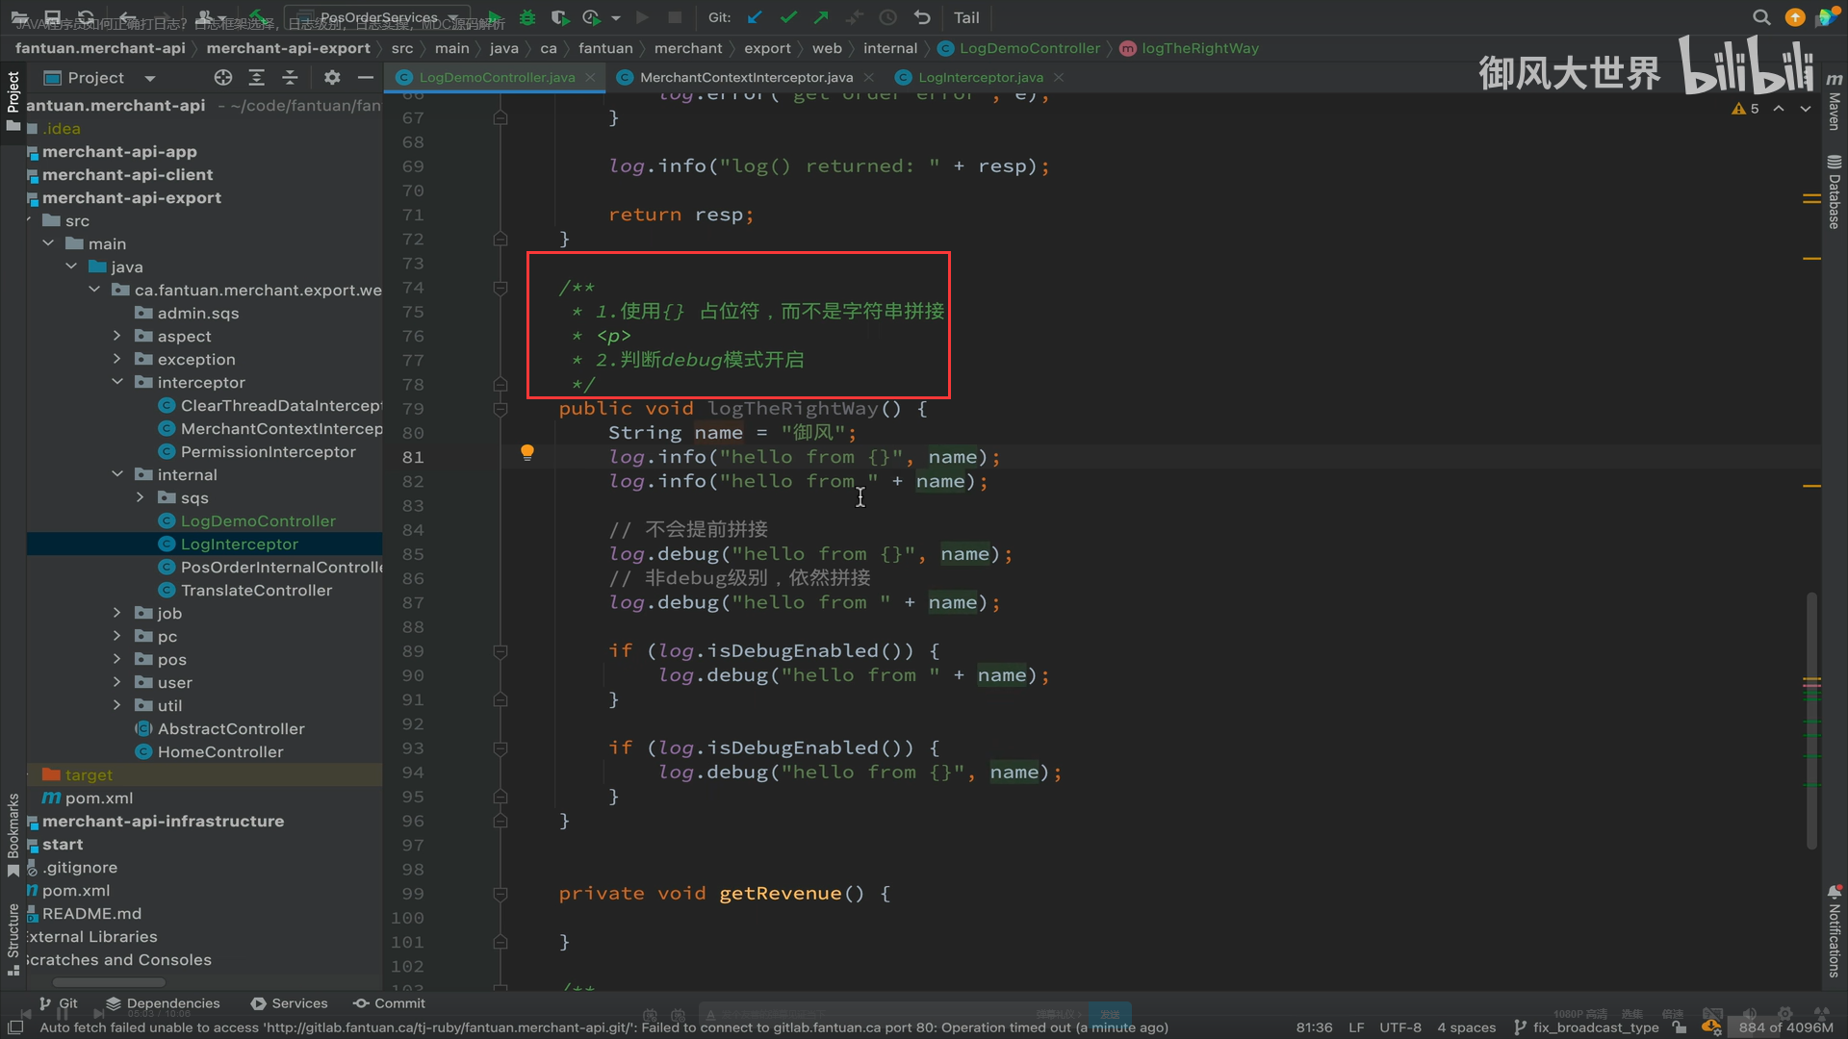Screen dimensions: 1848x1039
Task: Click fix_broadcast_type branch in status bar
Action: [x=1586, y=1027]
